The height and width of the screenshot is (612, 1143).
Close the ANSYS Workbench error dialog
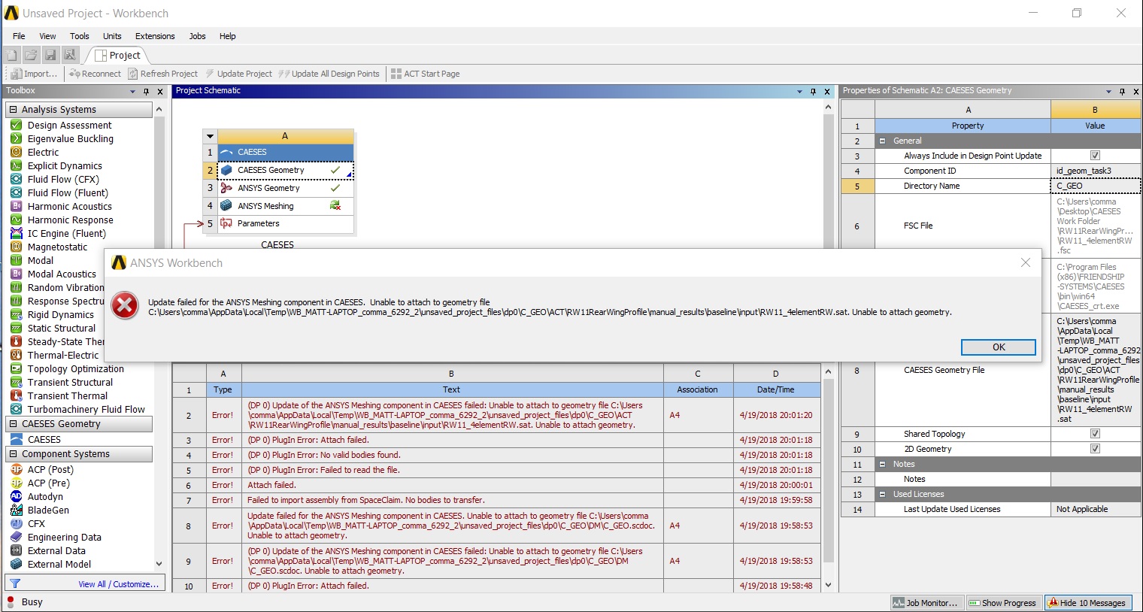point(1026,262)
